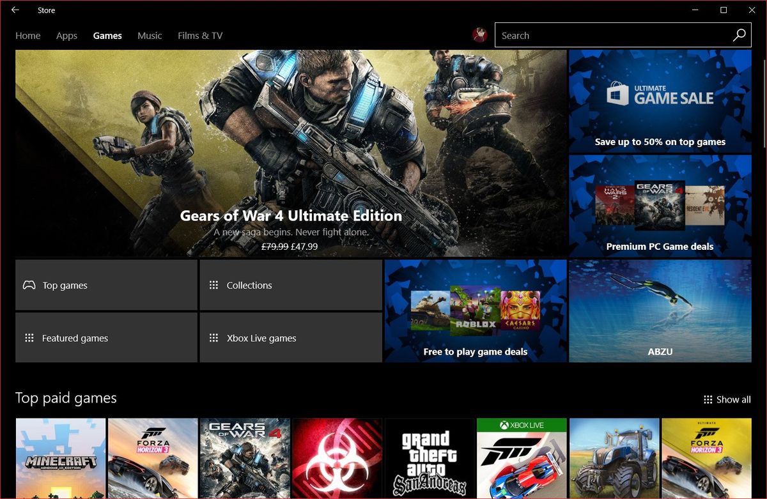Select the controller icon next to Top games
Image resolution: width=767 pixels, height=499 pixels.
click(x=29, y=285)
